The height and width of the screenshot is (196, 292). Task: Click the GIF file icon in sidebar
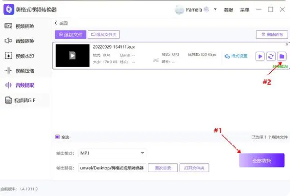8,100
